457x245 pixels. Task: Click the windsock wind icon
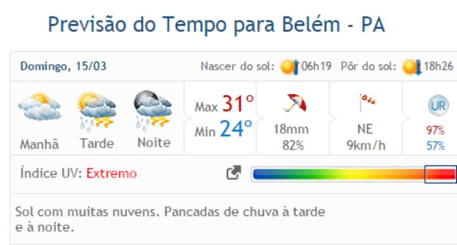[366, 104]
